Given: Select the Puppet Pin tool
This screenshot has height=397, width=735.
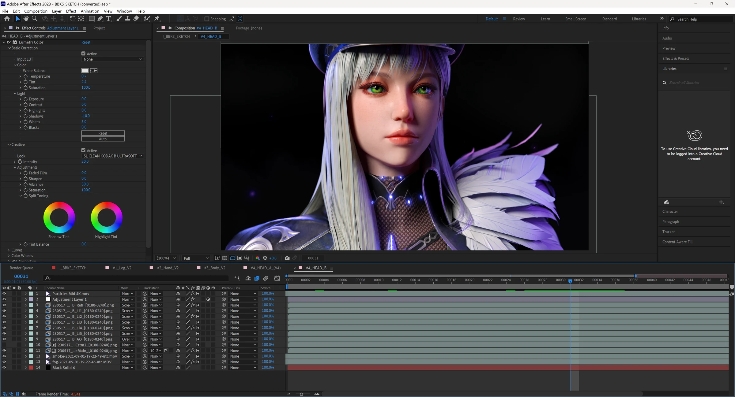Looking at the screenshot, I should pos(157,19).
